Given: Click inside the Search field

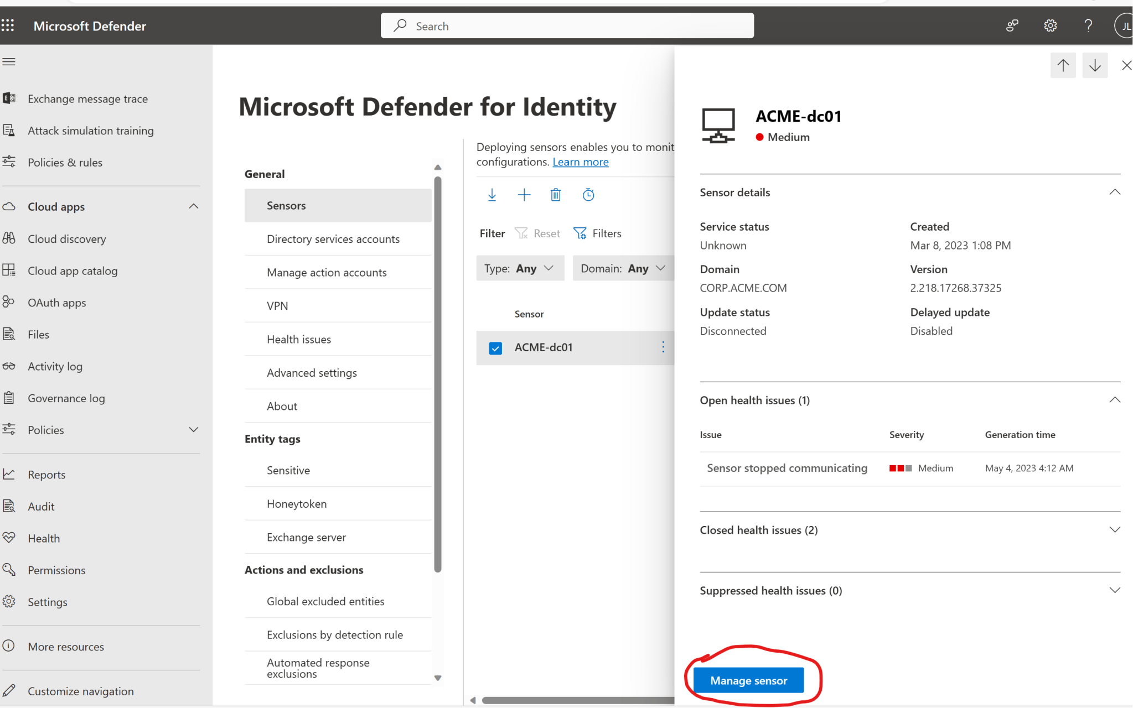Looking at the screenshot, I should tap(566, 25).
